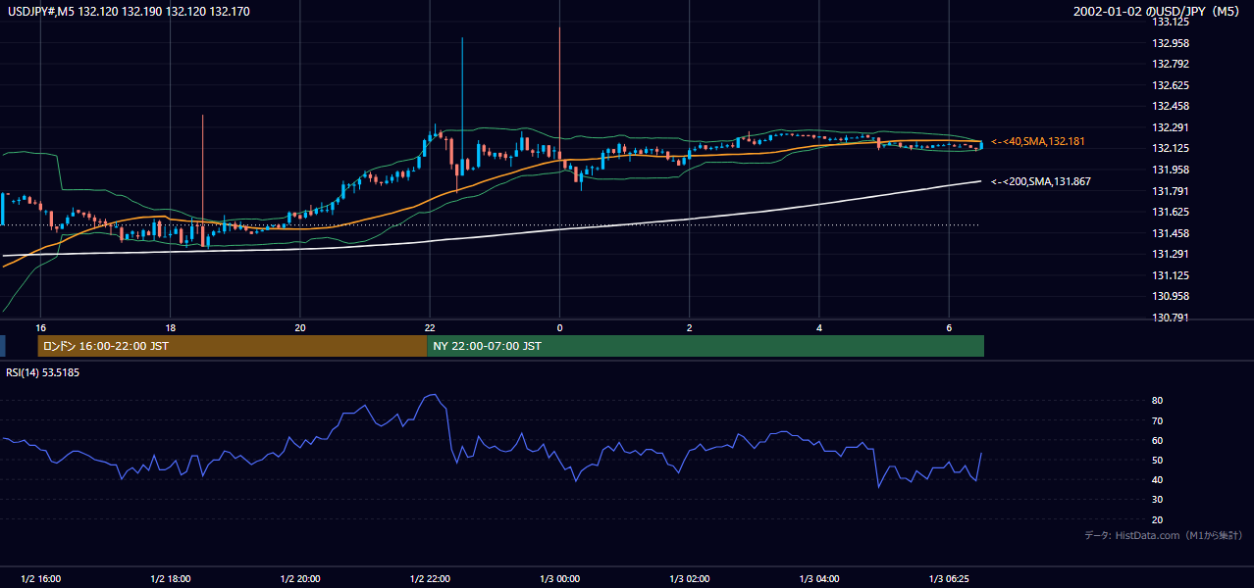Viewport: 1254px width, 588px height.
Task: Click the small blue session bar before ロンドン
Action: click(x=3, y=346)
